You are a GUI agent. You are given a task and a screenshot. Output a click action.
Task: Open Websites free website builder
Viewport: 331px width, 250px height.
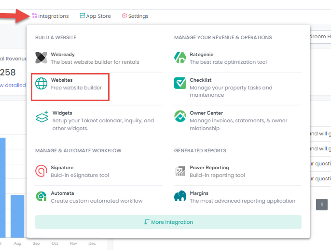(x=99, y=84)
